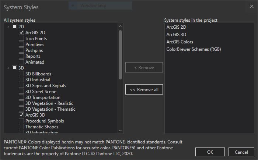The width and height of the screenshot is (258, 160).
Task: Close the System Styles dialog
Action: point(251,6)
